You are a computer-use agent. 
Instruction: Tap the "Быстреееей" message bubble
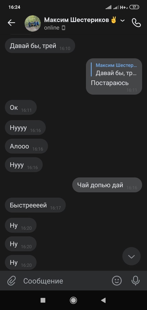pos(35,205)
